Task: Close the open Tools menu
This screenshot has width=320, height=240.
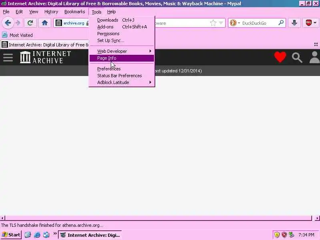Action: point(96,12)
